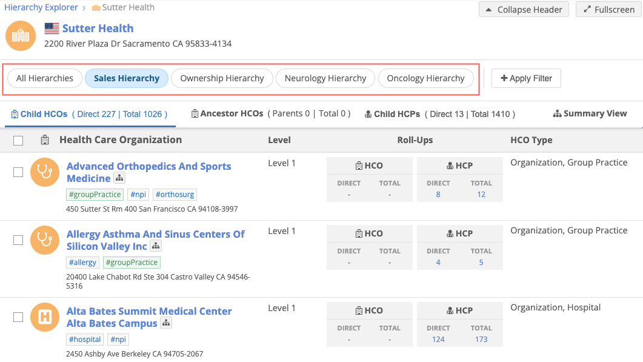643x362 pixels.
Task: Open the Apply Filter option
Action: [526, 78]
